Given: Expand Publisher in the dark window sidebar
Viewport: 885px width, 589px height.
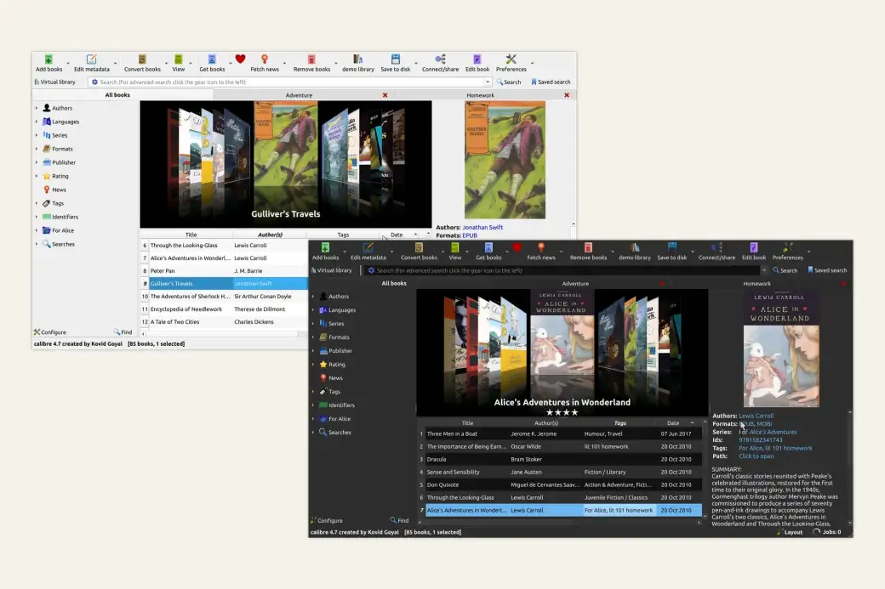Looking at the screenshot, I should click(x=313, y=350).
